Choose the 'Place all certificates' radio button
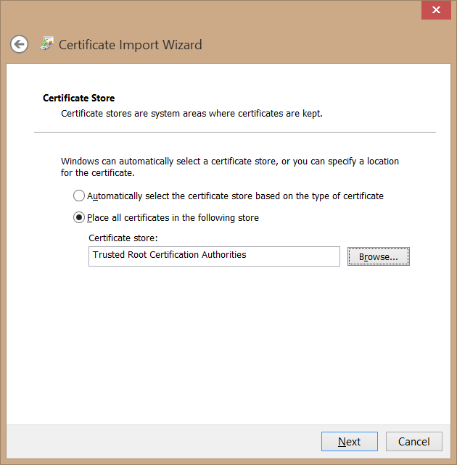The image size is (457, 465). click(79, 218)
